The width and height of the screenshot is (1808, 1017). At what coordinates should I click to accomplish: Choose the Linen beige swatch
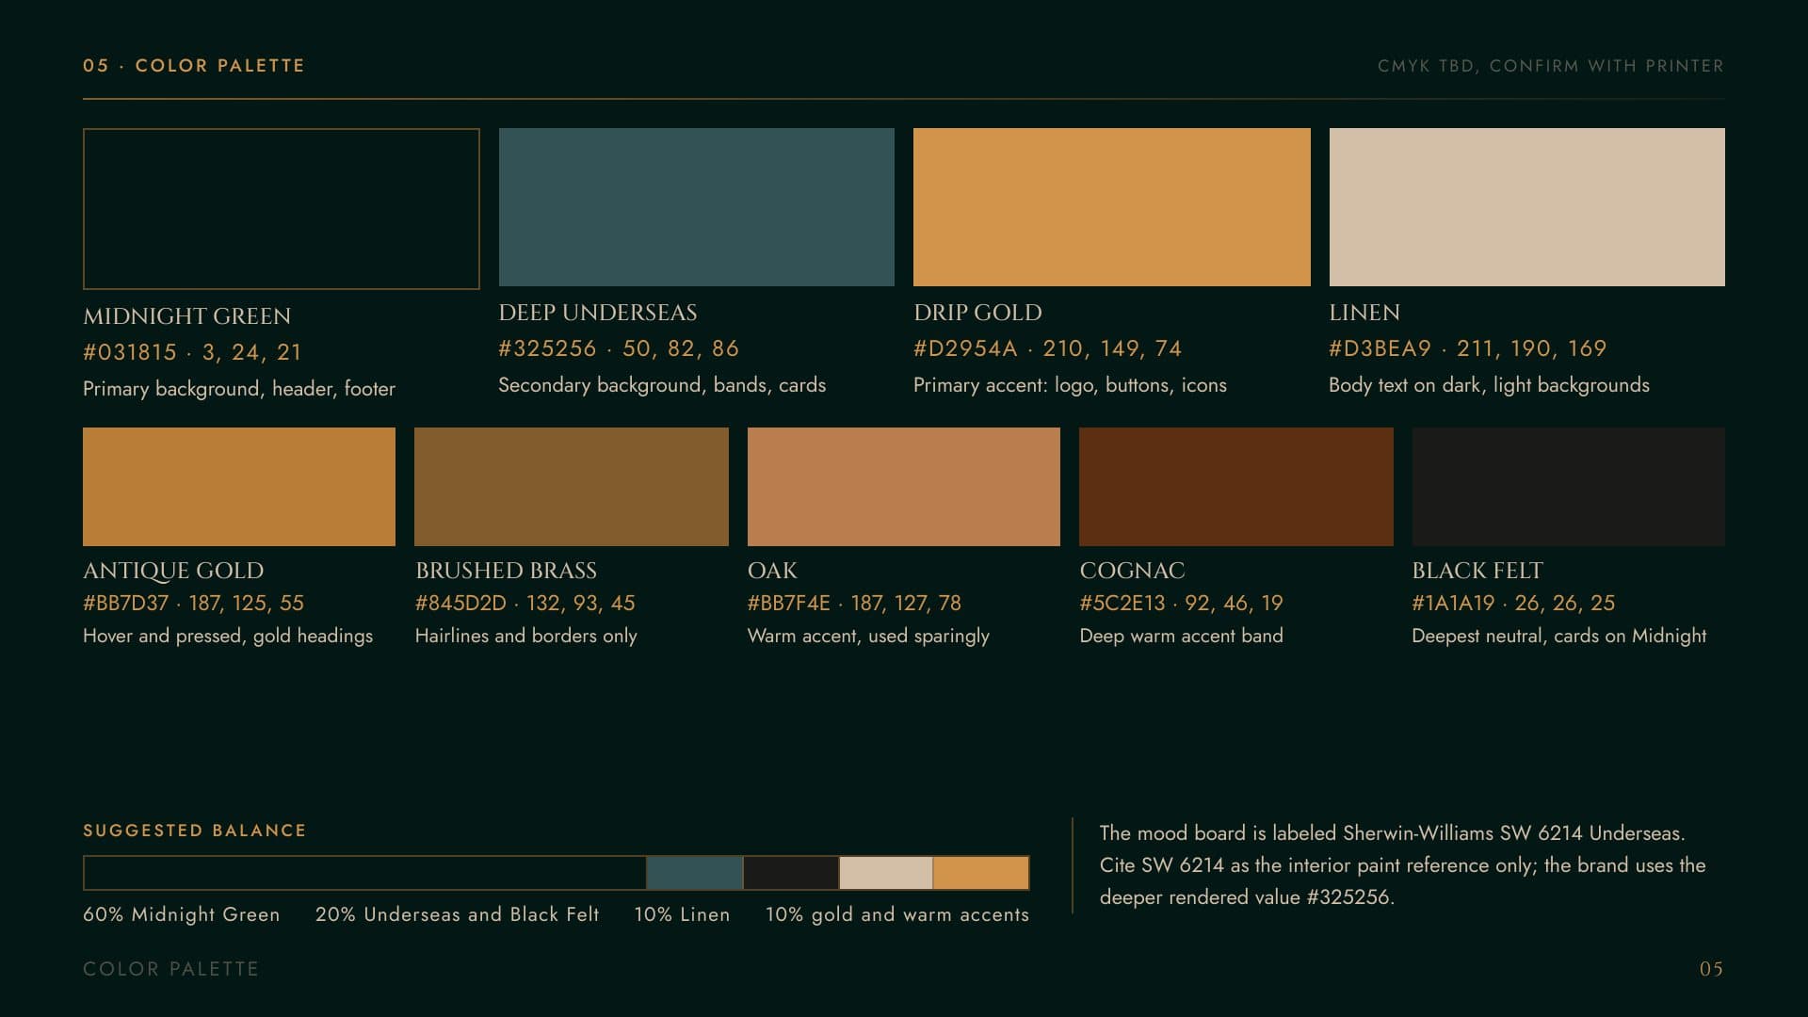(1526, 207)
